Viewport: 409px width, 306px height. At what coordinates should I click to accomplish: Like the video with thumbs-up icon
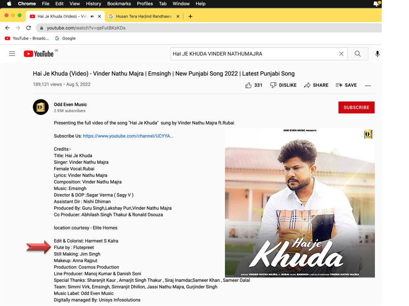pos(248,85)
